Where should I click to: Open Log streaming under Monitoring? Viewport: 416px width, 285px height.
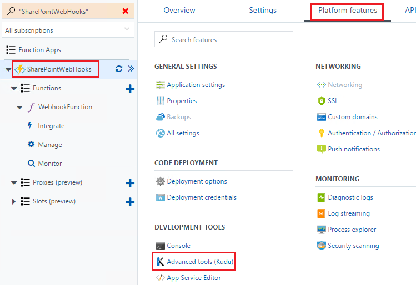coord(349,213)
